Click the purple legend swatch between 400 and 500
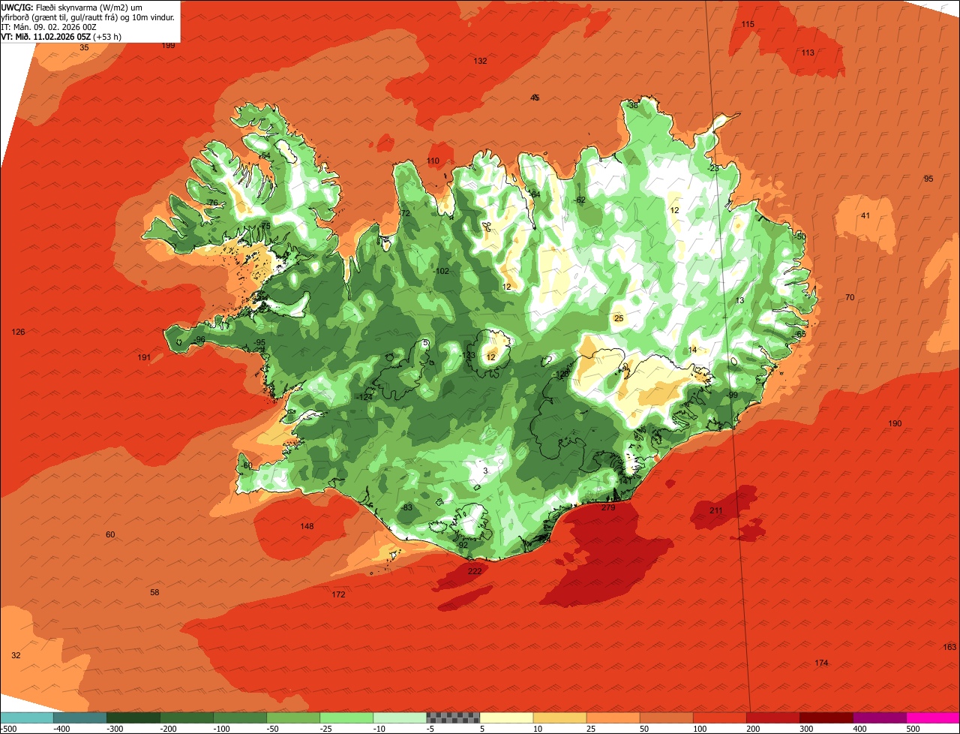 880,717
